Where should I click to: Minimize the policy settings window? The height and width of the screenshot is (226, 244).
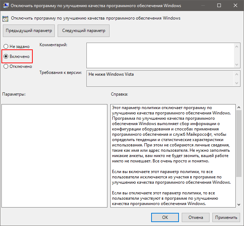[x=202, y=6]
